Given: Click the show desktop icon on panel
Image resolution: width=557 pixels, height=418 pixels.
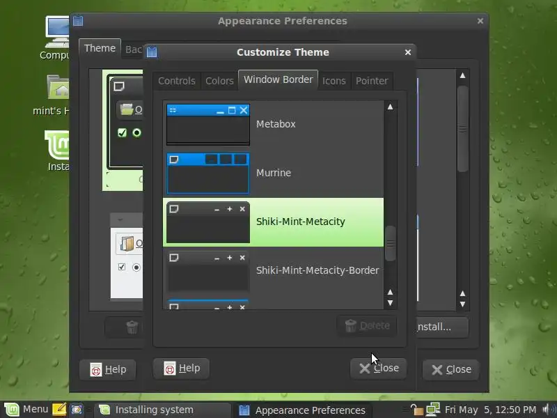Looking at the screenshot, I should click(x=77, y=410).
